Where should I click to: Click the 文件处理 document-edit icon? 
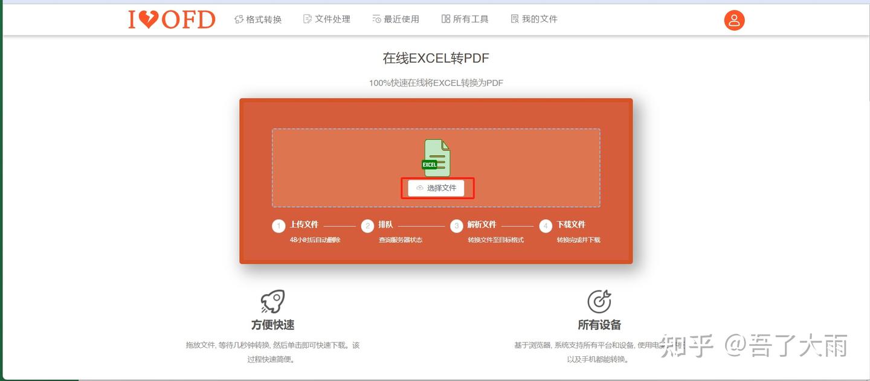pyautogui.click(x=308, y=19)
